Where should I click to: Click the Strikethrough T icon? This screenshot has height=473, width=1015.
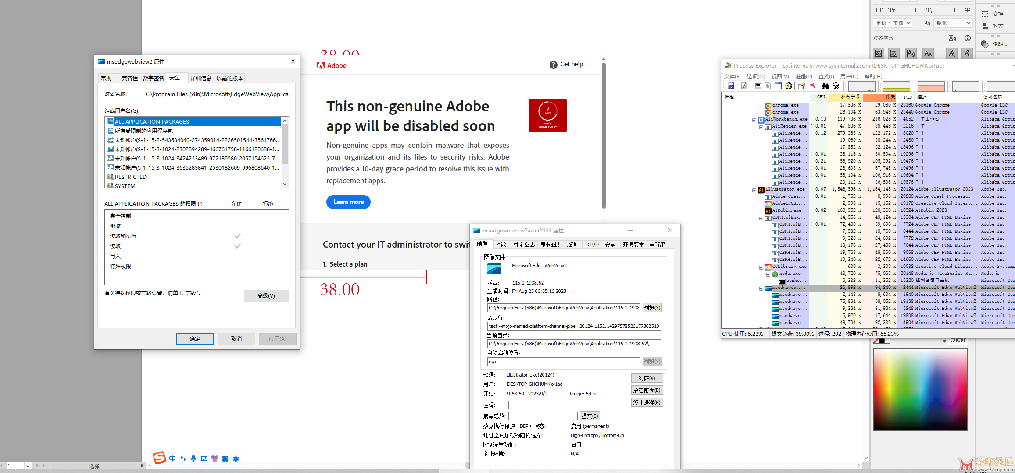967,10
